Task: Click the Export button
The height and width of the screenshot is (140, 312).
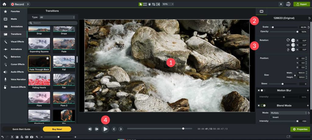Action: tap(301, 4)
